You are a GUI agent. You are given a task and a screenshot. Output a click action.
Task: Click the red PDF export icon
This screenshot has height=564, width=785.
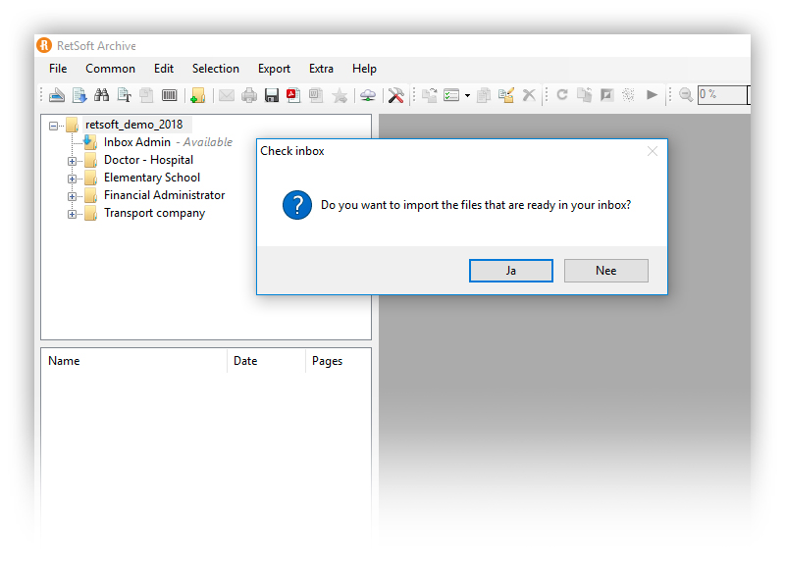[x=293, y=95]
